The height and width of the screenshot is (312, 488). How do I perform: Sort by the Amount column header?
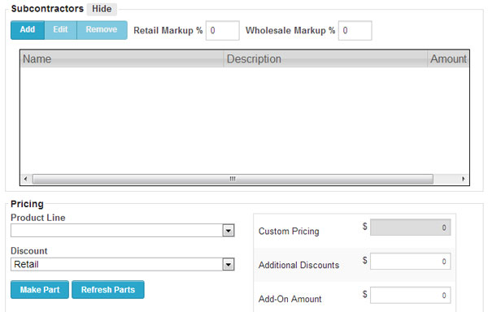point(448,58)
